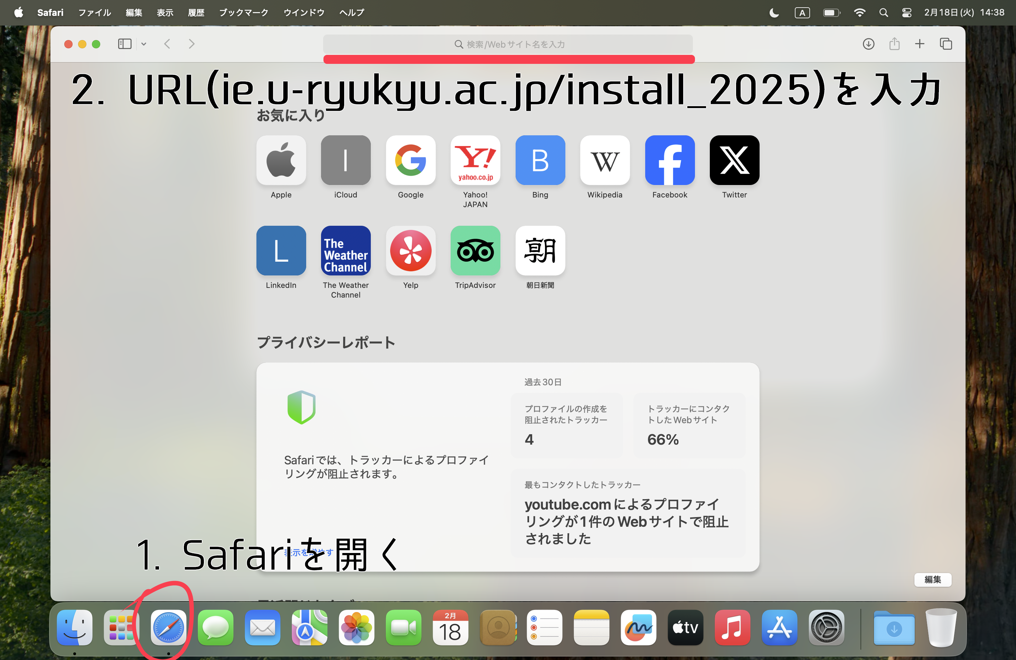
Task: Go back with the back arrow
Action: pos(167,44)
